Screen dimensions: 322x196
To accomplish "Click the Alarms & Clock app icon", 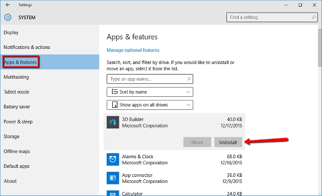I will [x=113, y=159].
